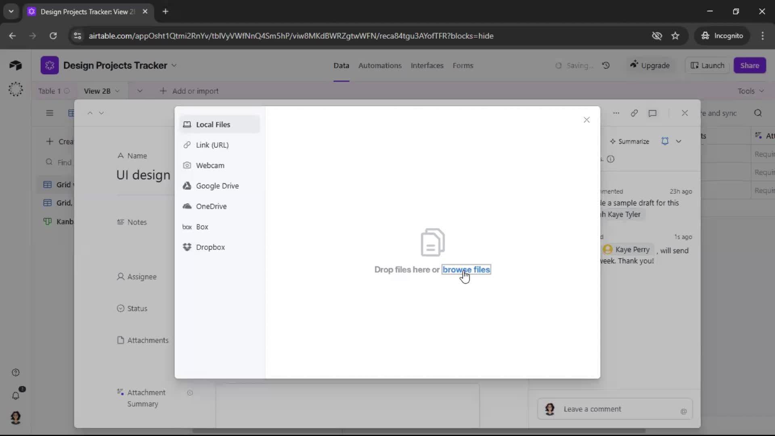Pick Google Drive as upload source
Screen dimensions: 775x436
(x=219, y=186)
